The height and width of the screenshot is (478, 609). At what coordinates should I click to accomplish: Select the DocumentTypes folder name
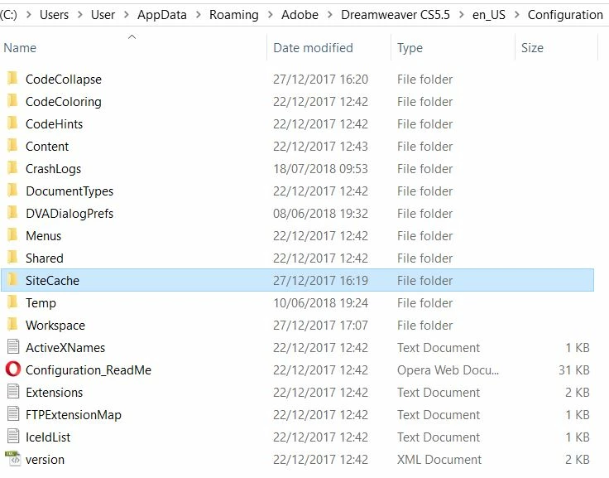70,191
